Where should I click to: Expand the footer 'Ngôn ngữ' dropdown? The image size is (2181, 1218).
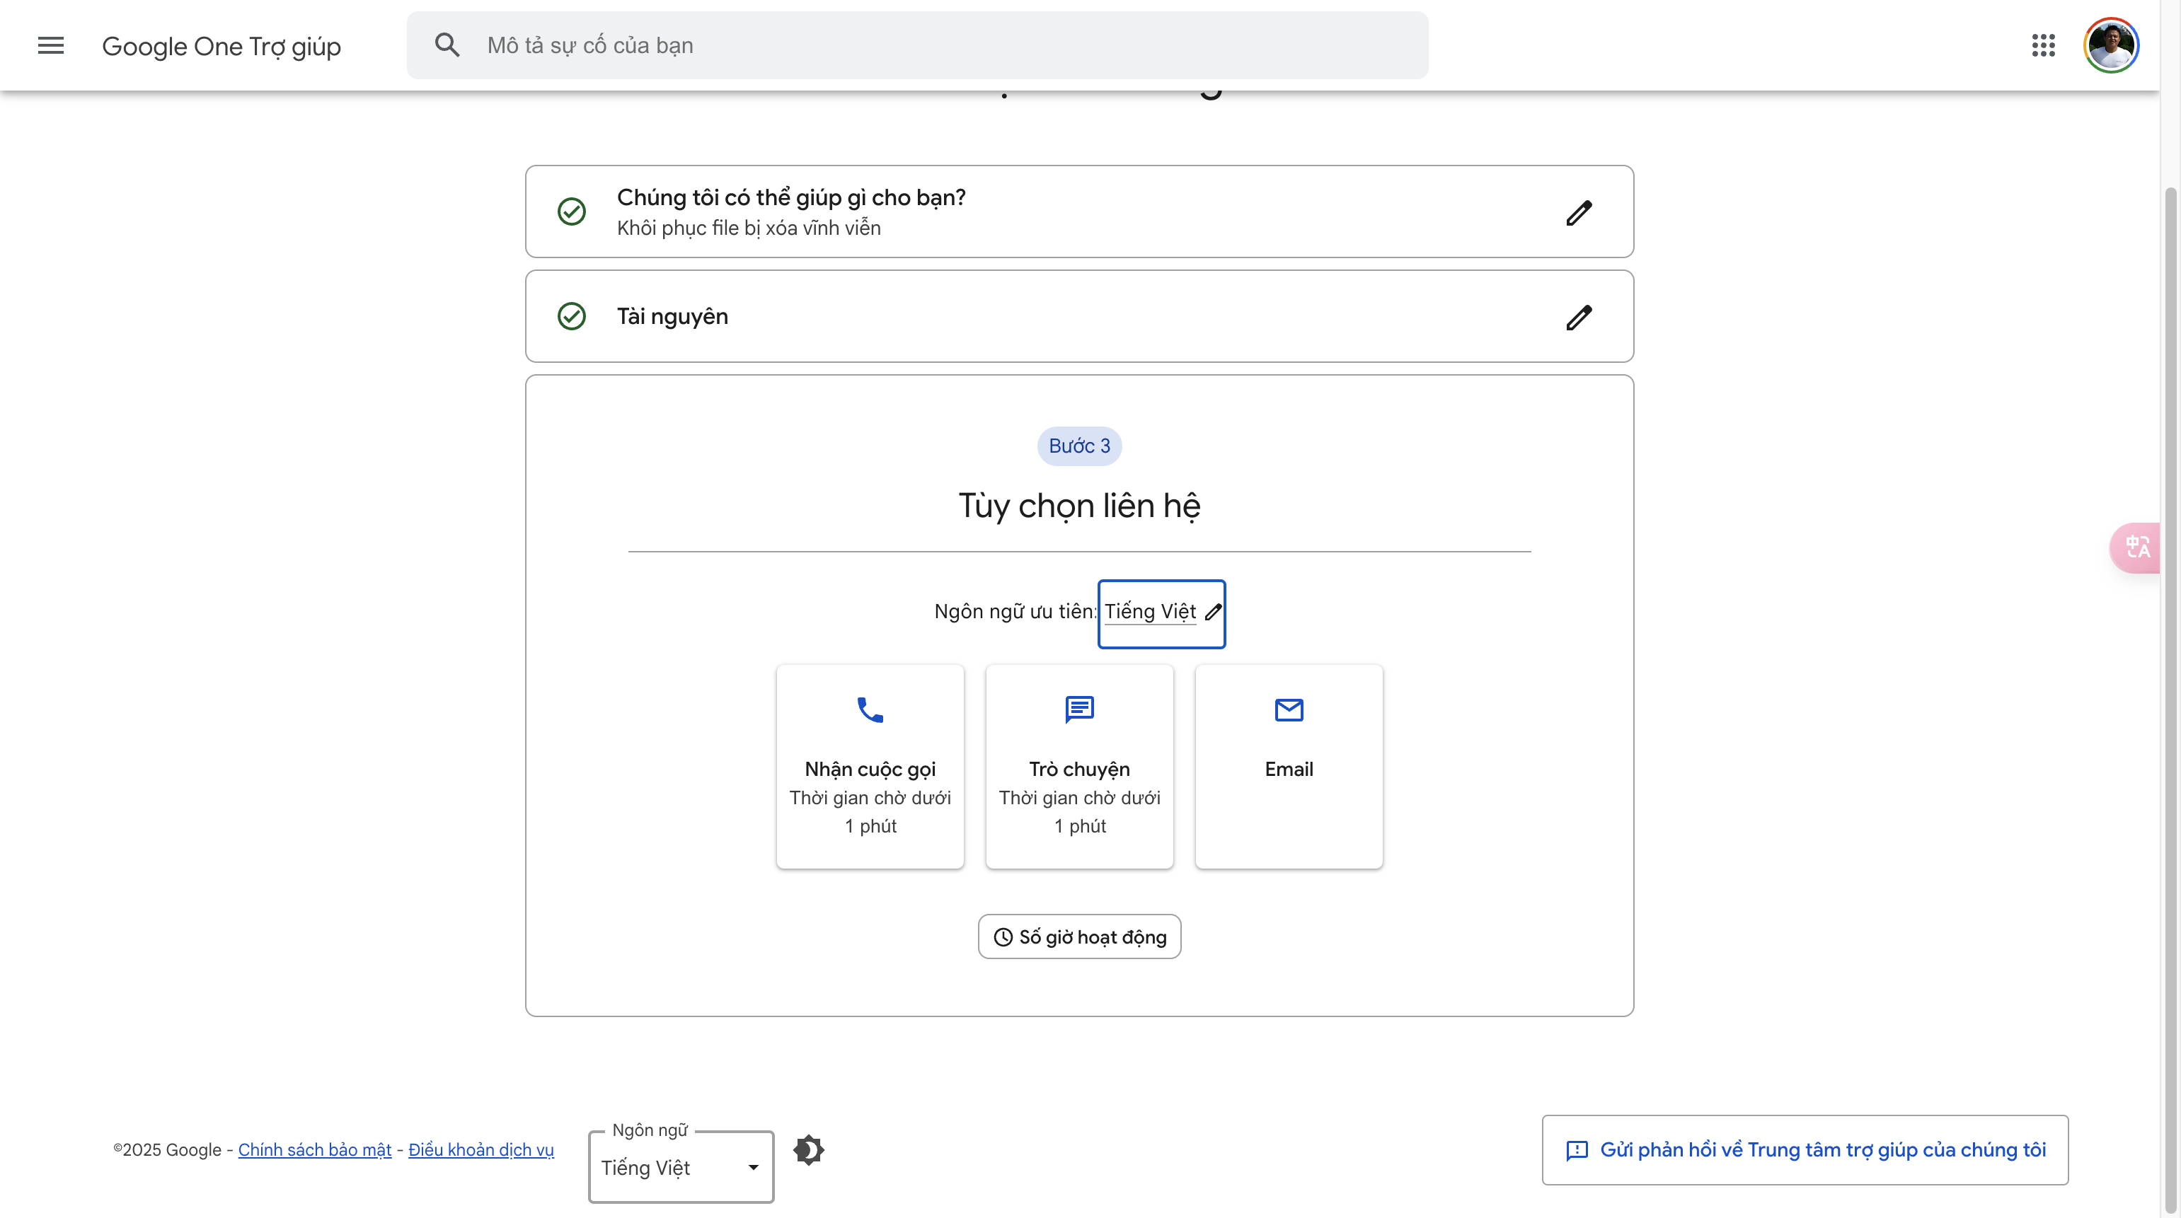click(x=681, y=1166)
